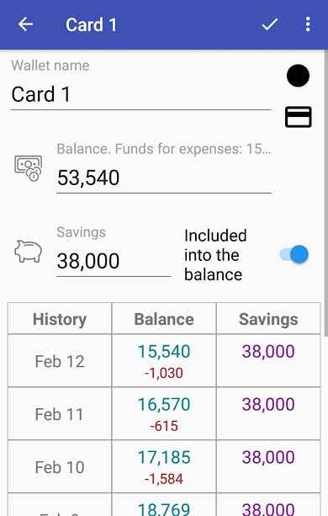Confirm changes with the checkmark icon
The height and width of the screenshot is (516, 328).
click(270, 24)
